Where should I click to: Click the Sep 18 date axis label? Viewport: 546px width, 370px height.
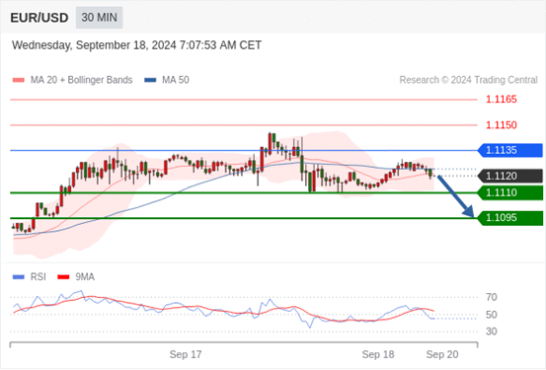(378, 354)
